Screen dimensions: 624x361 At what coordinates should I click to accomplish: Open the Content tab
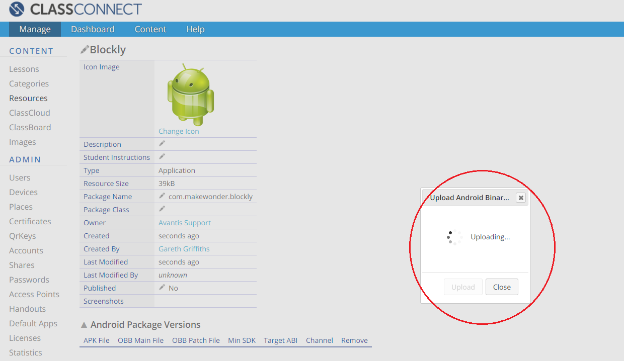point(150,29)
